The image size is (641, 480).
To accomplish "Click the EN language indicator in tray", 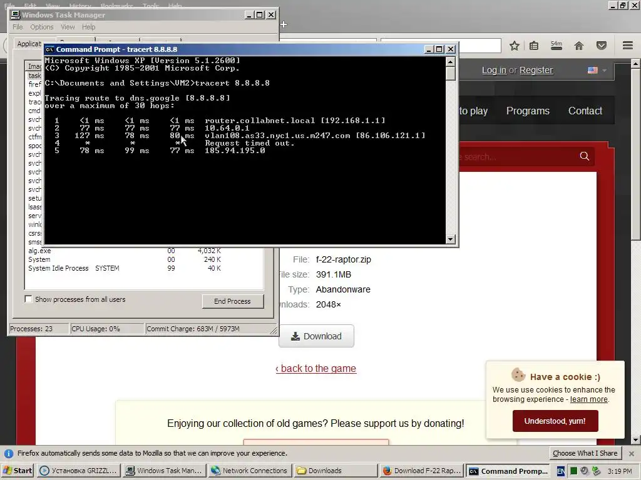I will click(x=561, y=471).
